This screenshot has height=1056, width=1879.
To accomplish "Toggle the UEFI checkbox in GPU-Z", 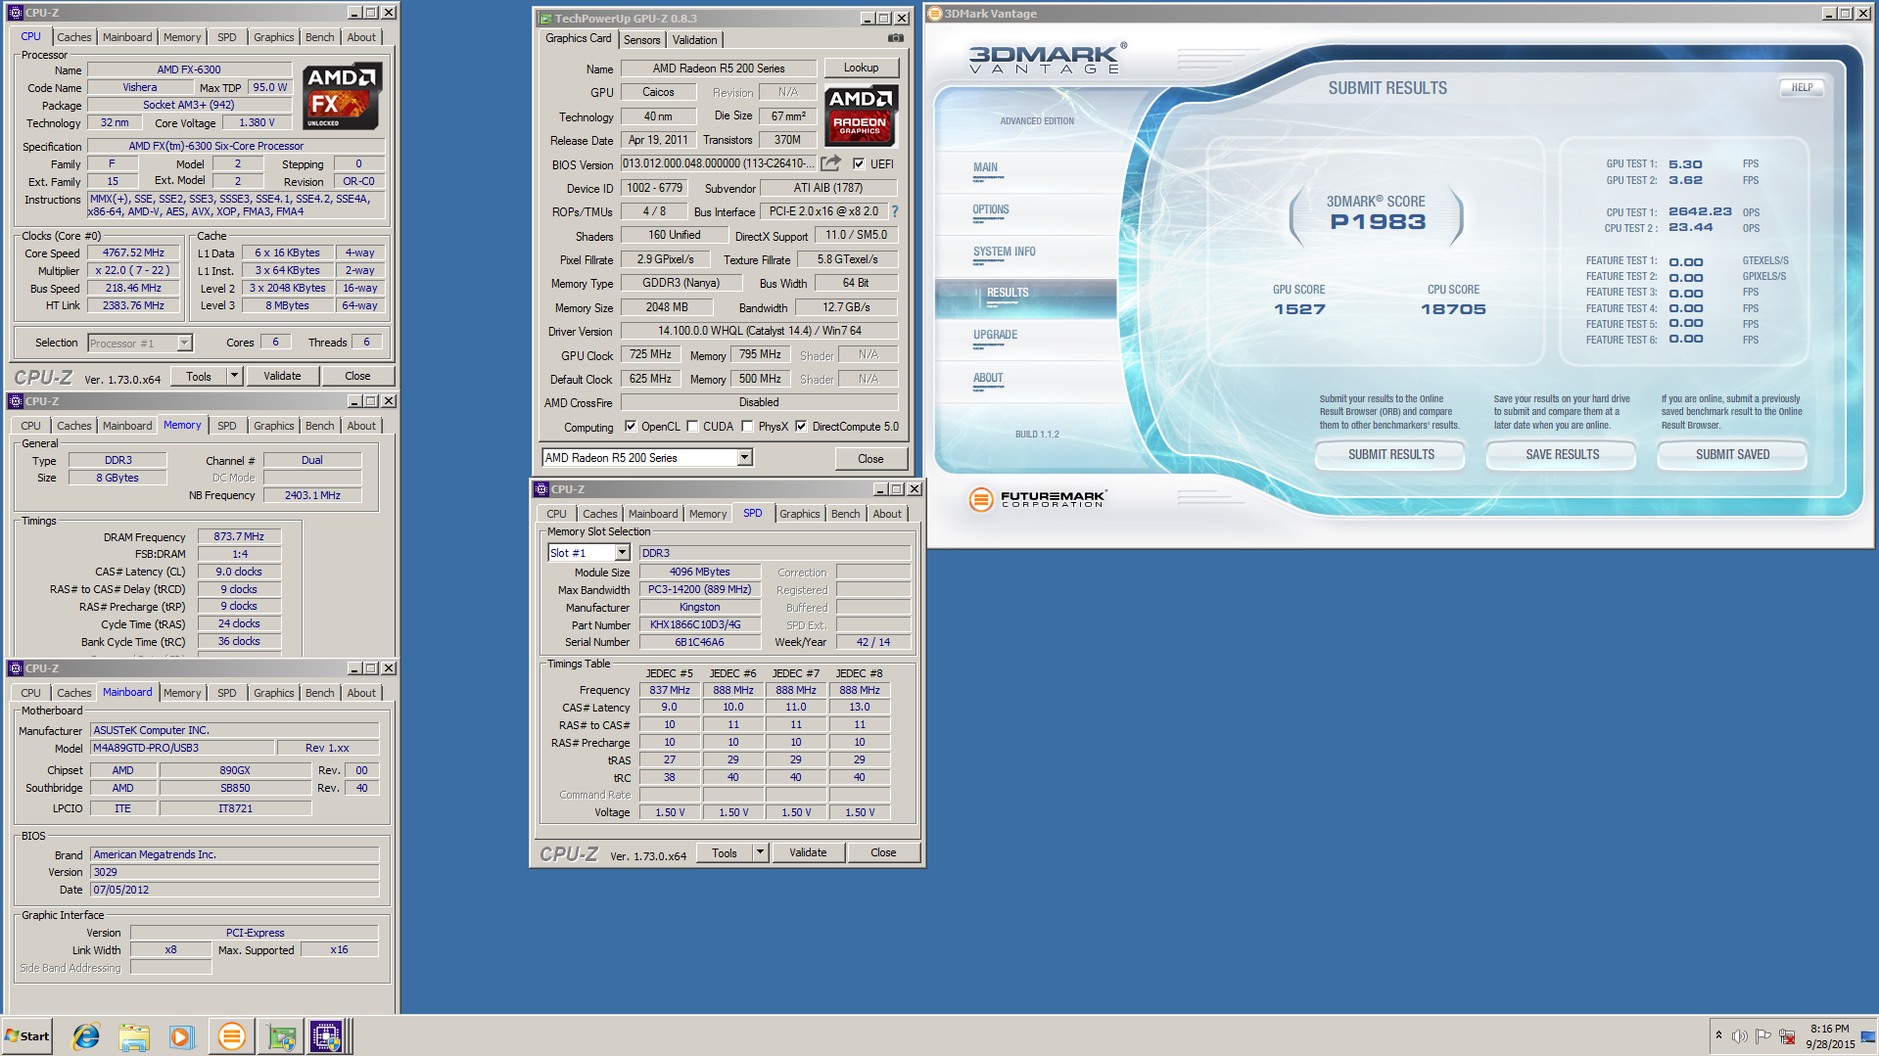I will (859, 163).
